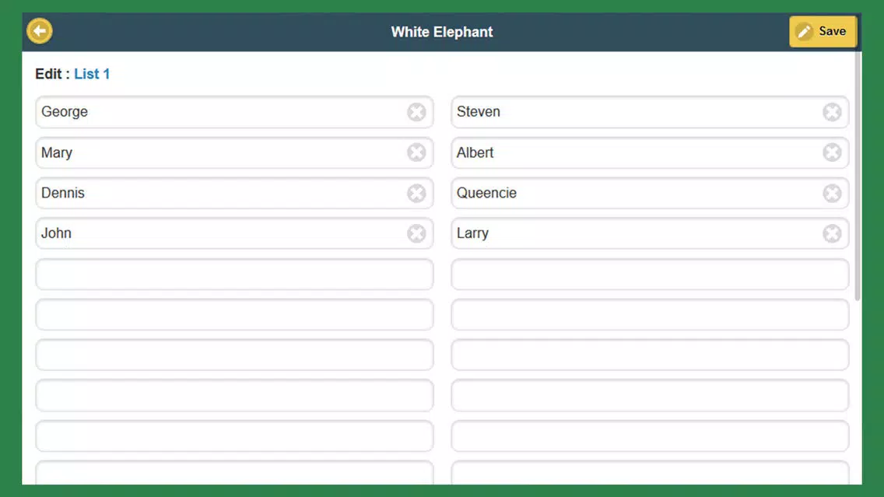The image size is (884, 497).
Task: Select the Albert name field
Action: (650, 152)
